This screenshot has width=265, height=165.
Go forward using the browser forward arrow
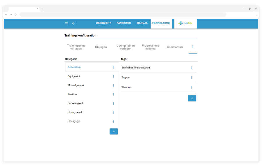coord(11,15)
